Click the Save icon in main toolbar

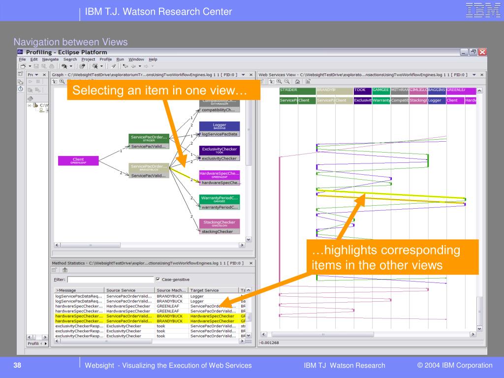[36, 66]
